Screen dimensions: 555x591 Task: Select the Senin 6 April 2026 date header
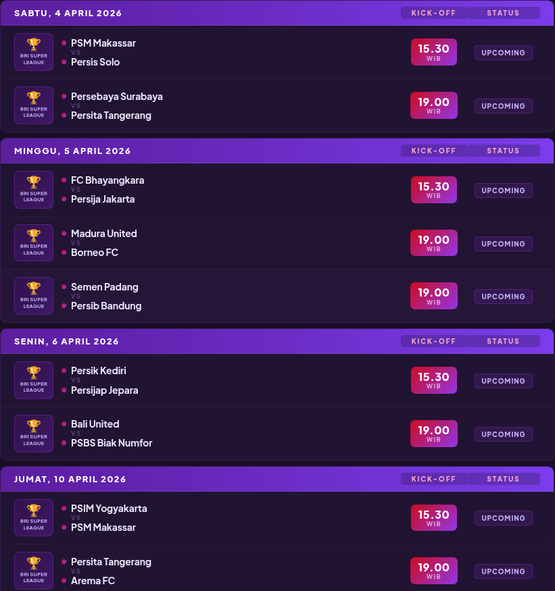tap(66, 341)
